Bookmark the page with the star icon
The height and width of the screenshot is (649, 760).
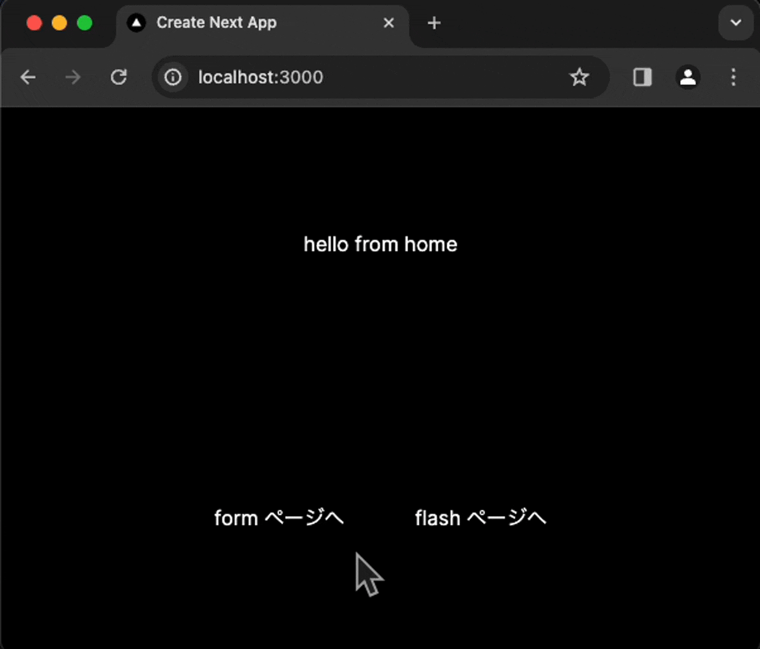(579, 77)
